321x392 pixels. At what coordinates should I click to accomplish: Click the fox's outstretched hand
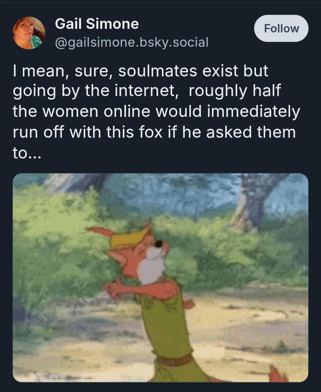coord(111,289)
